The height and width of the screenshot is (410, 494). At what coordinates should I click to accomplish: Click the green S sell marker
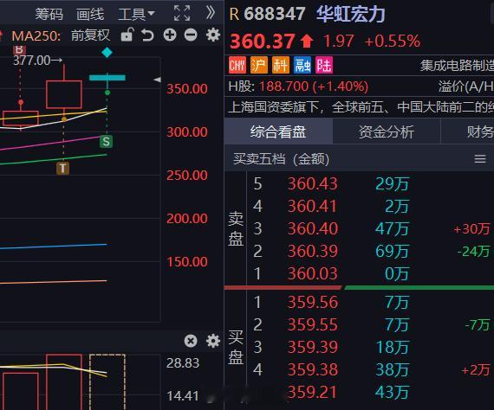click(107, 142)
